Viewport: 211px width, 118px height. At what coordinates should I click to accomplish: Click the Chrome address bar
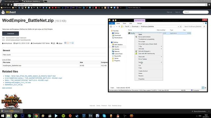[109, 5]
